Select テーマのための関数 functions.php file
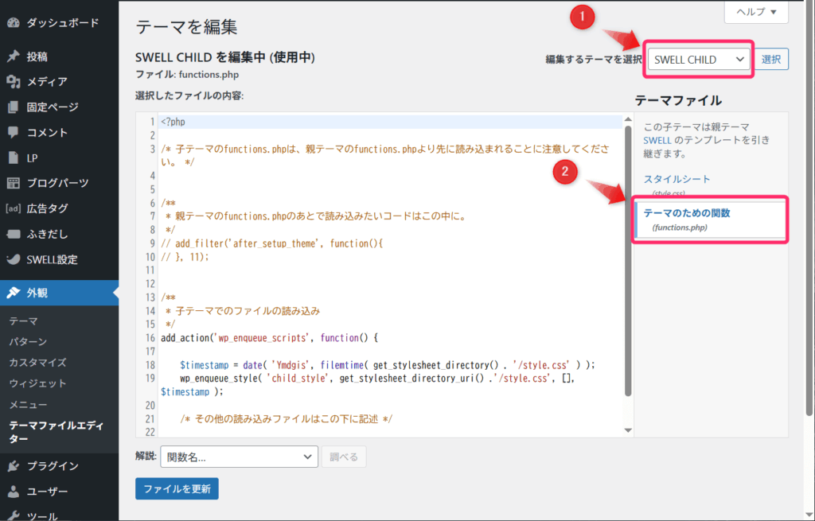Screen dimensions: 815x521 click(710, 220)
